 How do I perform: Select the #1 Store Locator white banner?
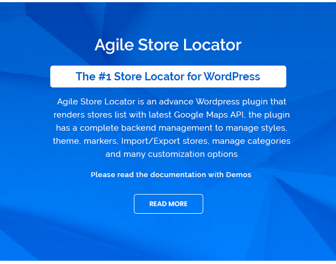(x=168, y=77)
